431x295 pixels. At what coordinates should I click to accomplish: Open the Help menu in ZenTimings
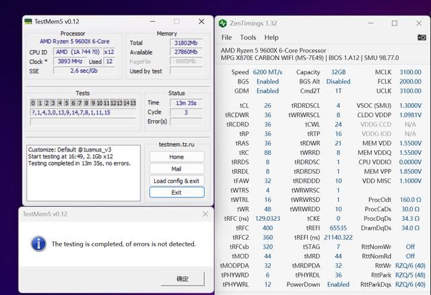click(271, 38)
